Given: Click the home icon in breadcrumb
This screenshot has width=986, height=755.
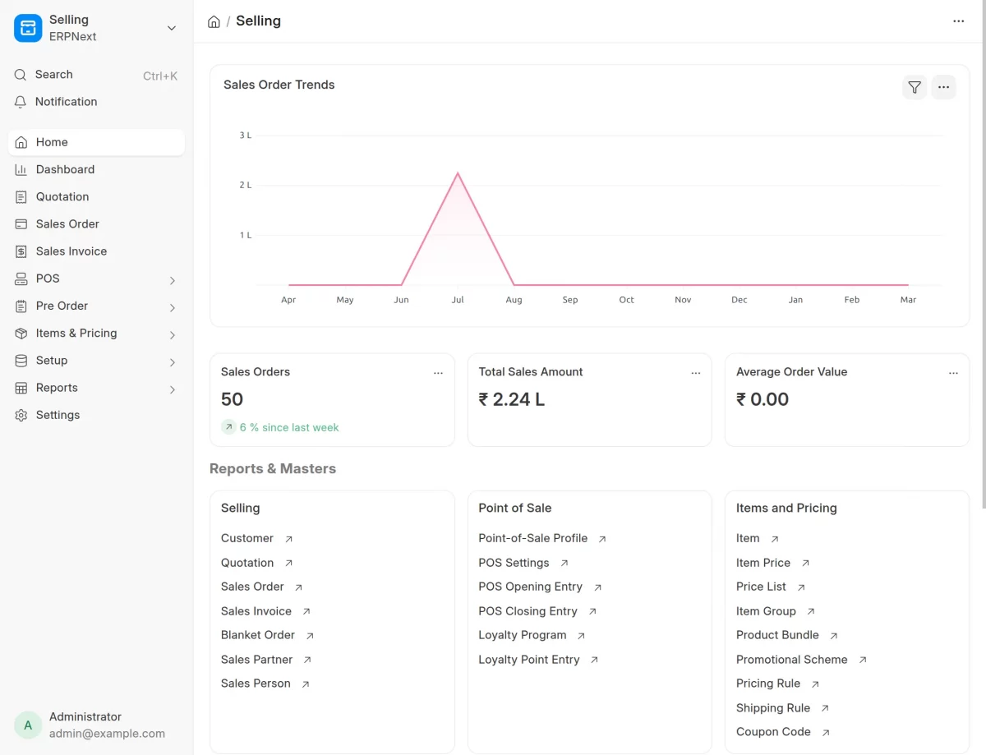Looking at the screenshot, I should (x=214, y=21).
